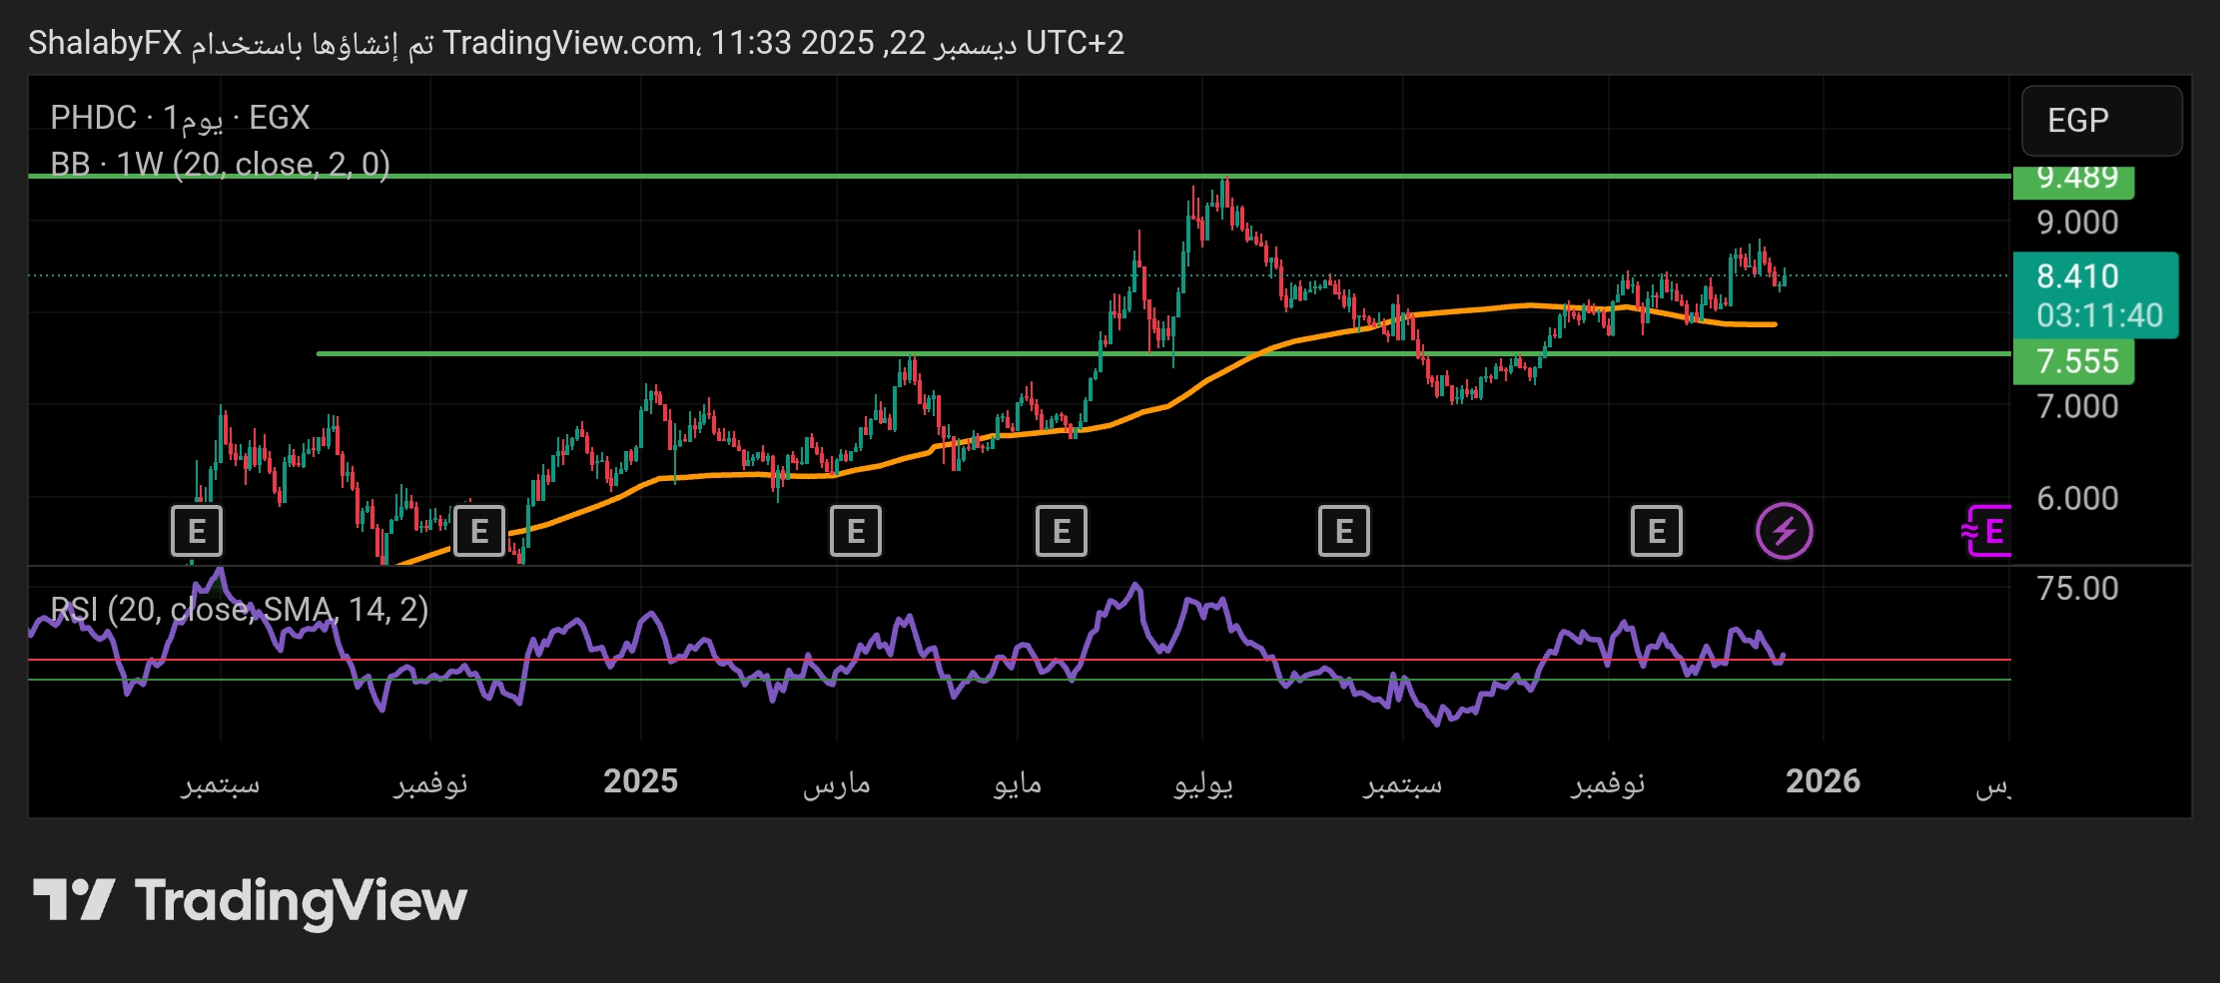Click the green 9.489 price level label
Viewport: 2220px width, 983px height.
[2075, 179]
